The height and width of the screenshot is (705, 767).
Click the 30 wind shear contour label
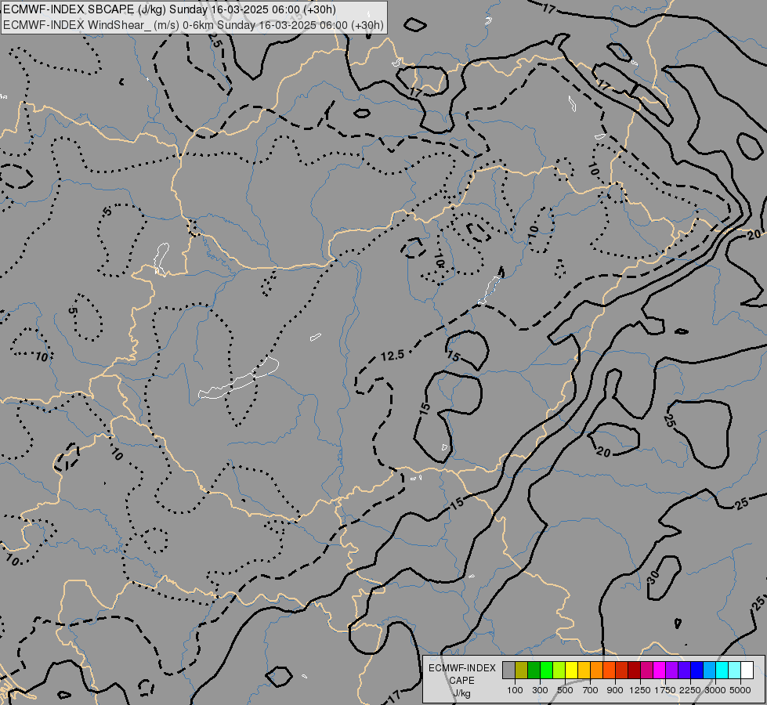(653, 577)
